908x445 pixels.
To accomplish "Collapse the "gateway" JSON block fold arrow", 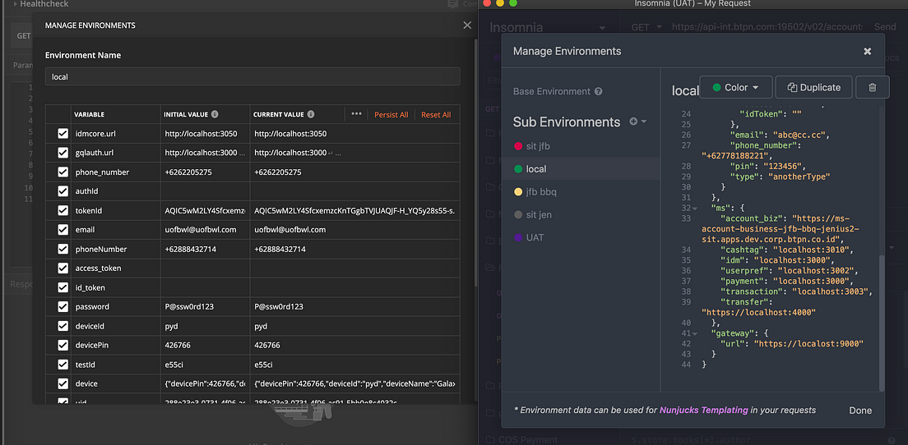I will click(696, 333).
